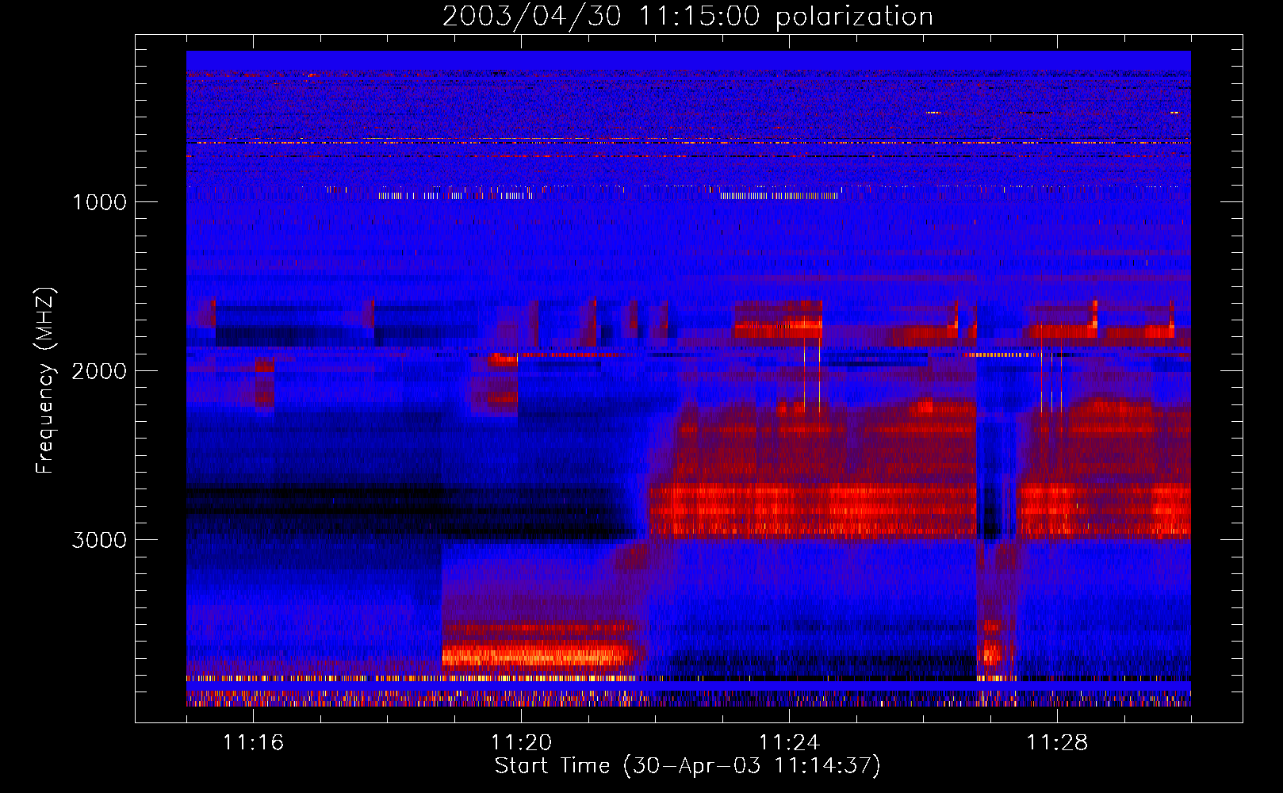Click the 2000 frequency tick label
Screen dimensions: 1283x793
click(x=99, y=371)
